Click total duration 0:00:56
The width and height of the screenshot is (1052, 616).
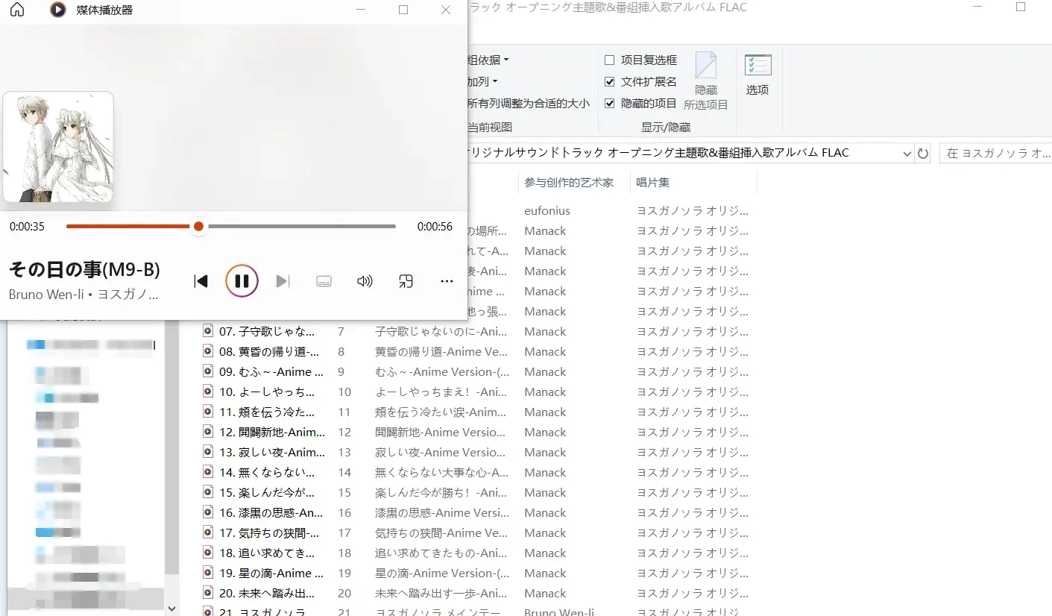[x=435, y=226]
